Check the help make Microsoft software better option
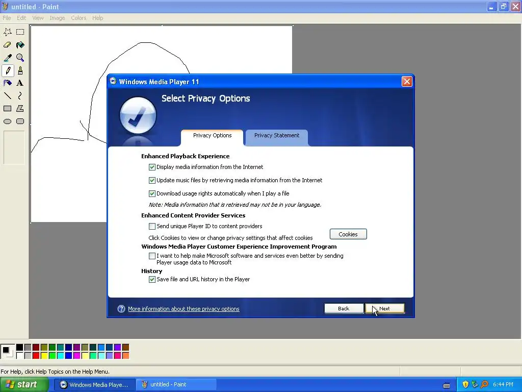 coord(152,256)
